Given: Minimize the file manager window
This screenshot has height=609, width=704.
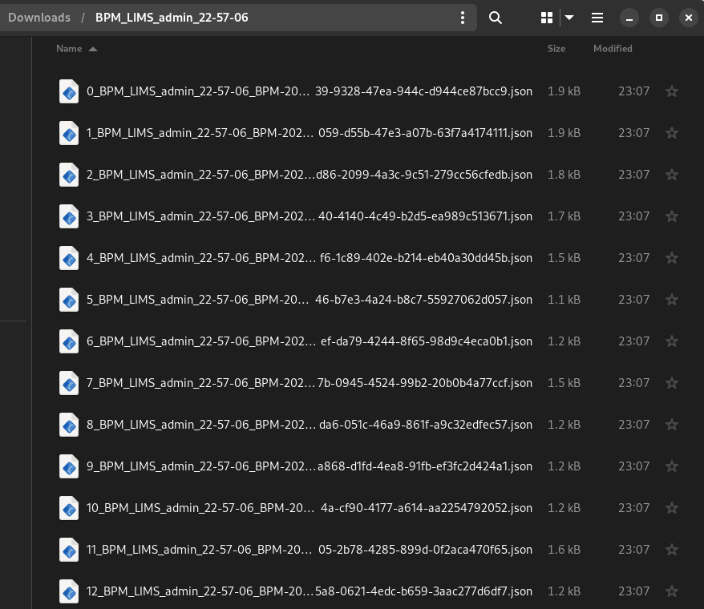Looking at the screenshot, I should (630, 18).
